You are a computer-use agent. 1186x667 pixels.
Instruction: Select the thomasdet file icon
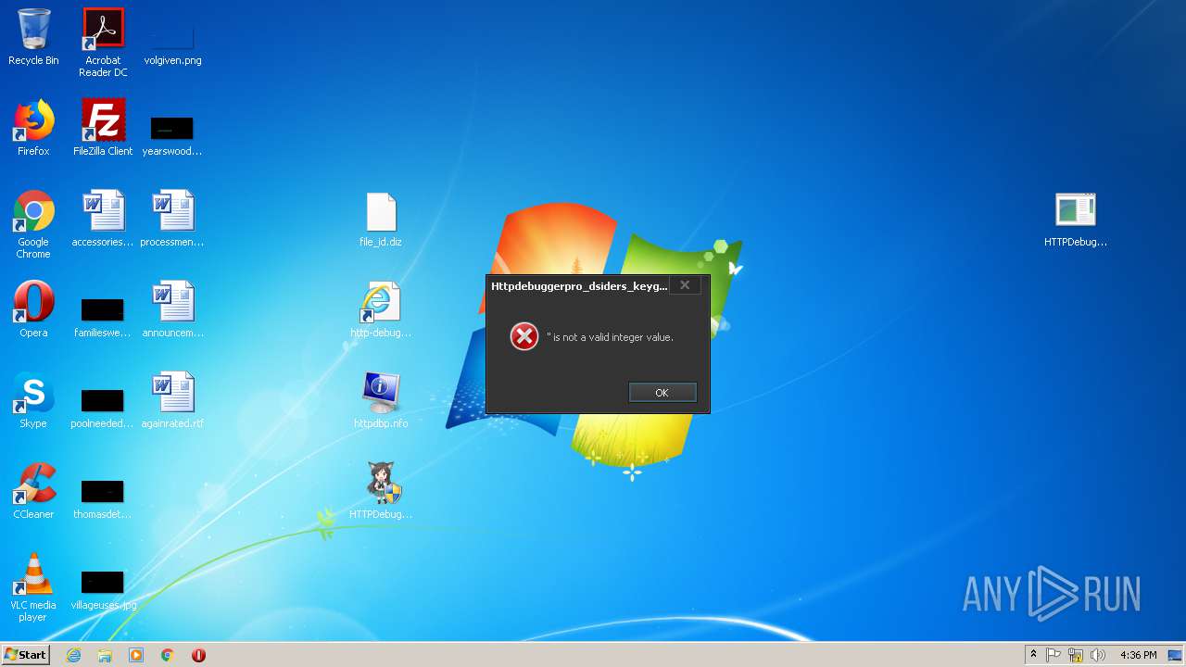pyautogui.click(x=103, y=497)
